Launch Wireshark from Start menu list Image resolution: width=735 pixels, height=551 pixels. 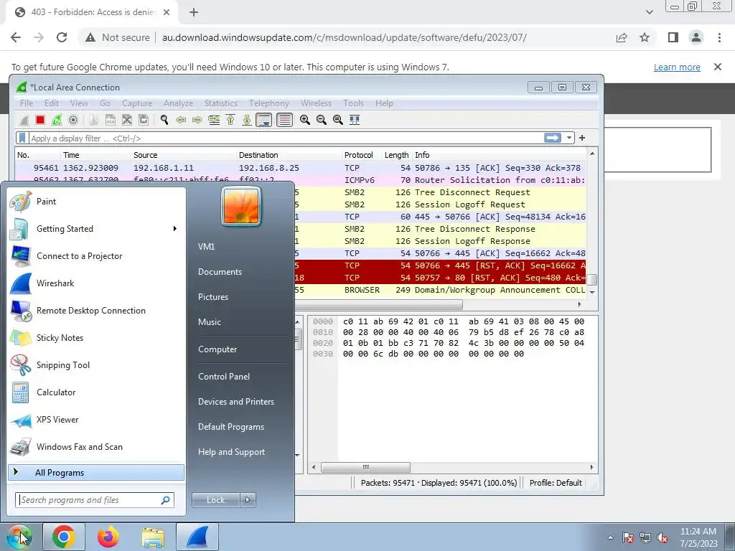coord(96,283)
